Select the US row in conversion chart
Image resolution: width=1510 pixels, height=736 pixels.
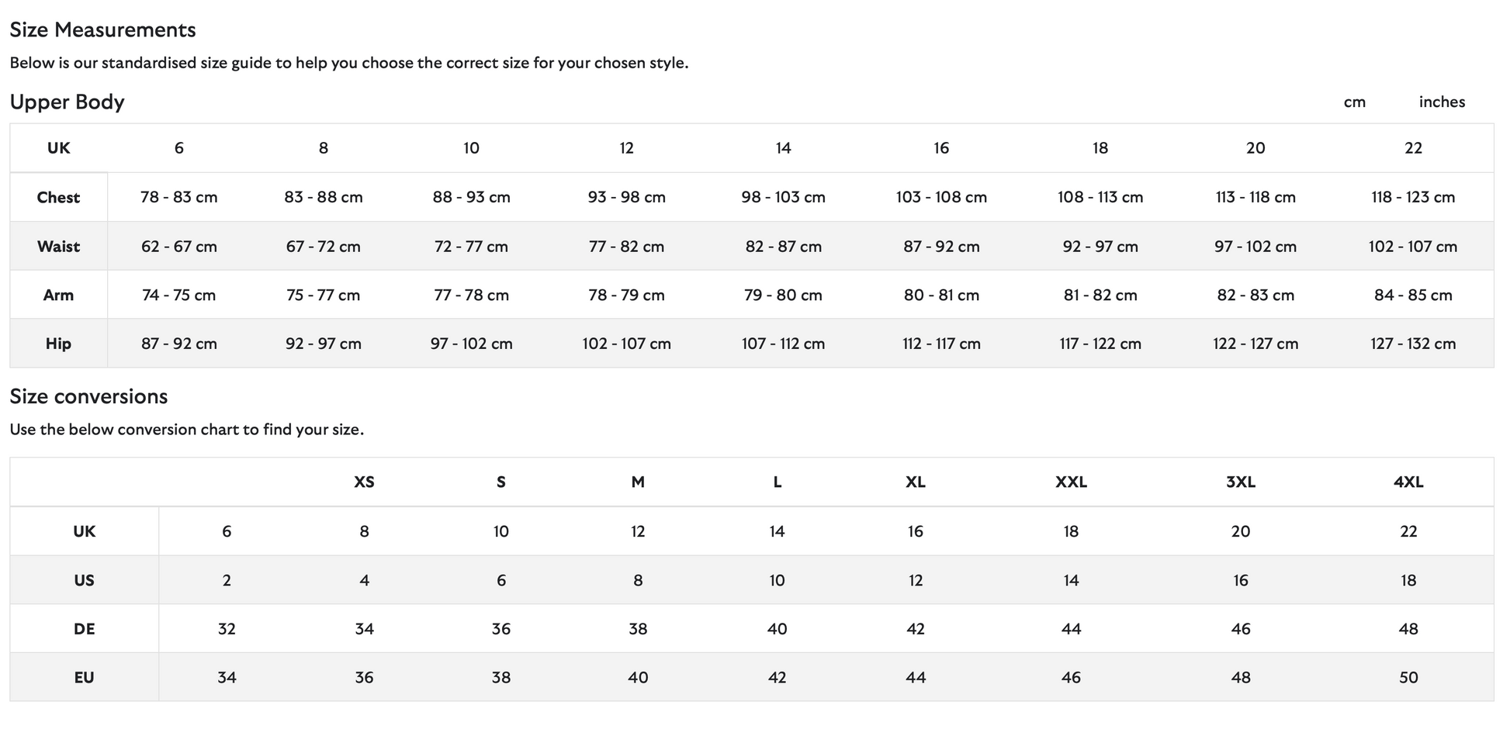coord(84,580)
